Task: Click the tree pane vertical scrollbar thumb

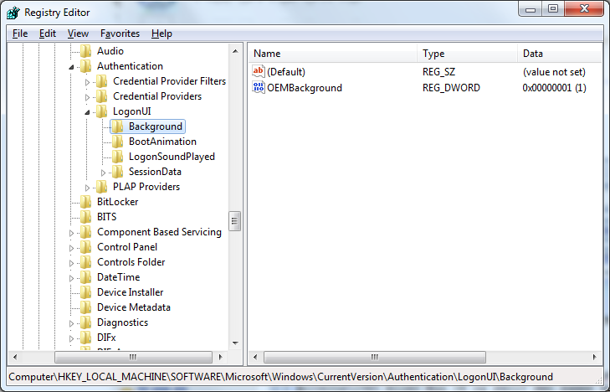Action: click(234, 221)
